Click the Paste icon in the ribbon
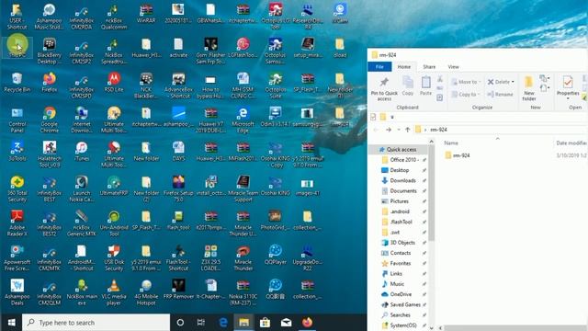The height and width of the screenshot is (331, 588). pyautogui.click(x=425, y=86)
